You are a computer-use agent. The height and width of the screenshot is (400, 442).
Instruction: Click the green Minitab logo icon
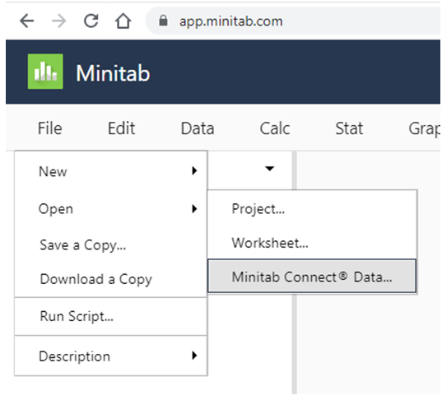[x=45, y=72]
